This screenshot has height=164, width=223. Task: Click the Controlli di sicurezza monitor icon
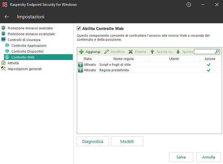[3, 39]
